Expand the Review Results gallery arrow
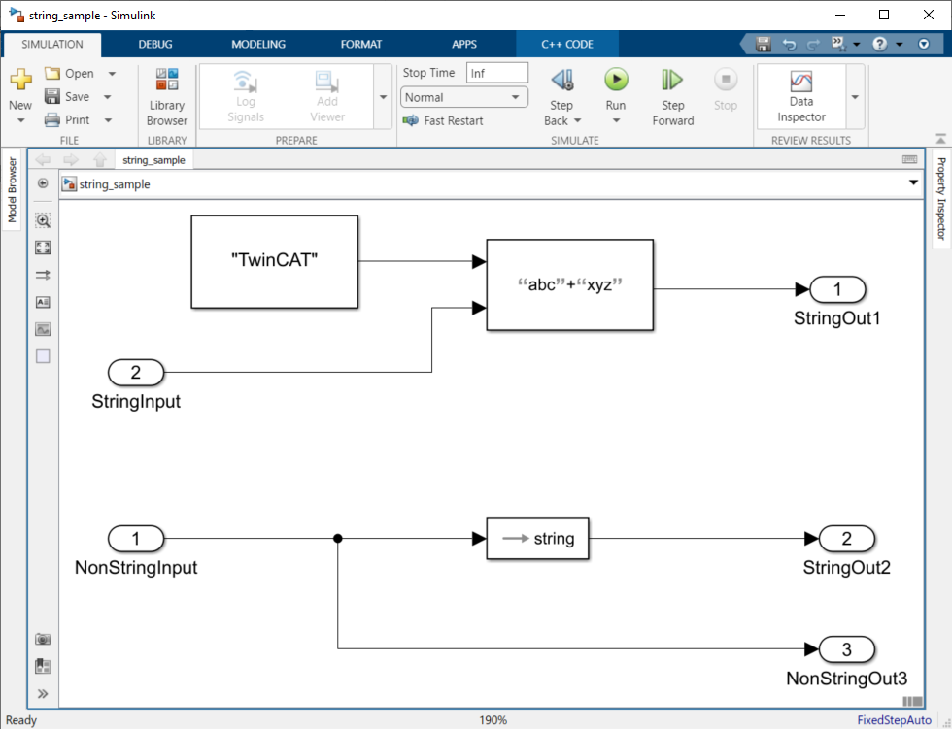952x729 pixels. tap(855, 97)
